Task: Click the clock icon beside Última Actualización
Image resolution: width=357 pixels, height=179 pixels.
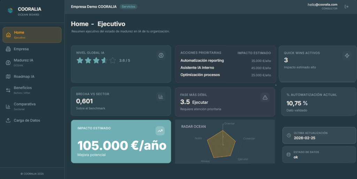Action: coord(288,135)
